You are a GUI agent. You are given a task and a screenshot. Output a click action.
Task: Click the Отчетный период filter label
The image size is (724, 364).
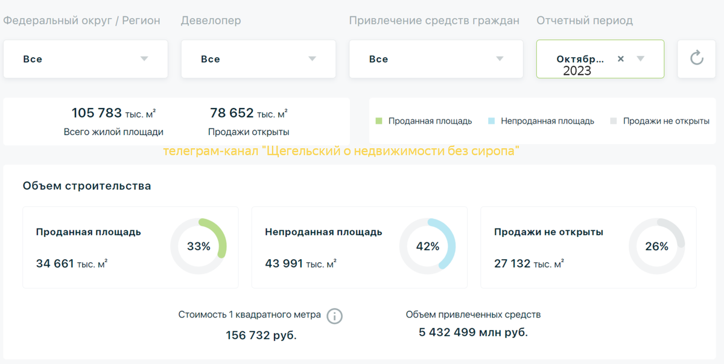coord(585,20)
